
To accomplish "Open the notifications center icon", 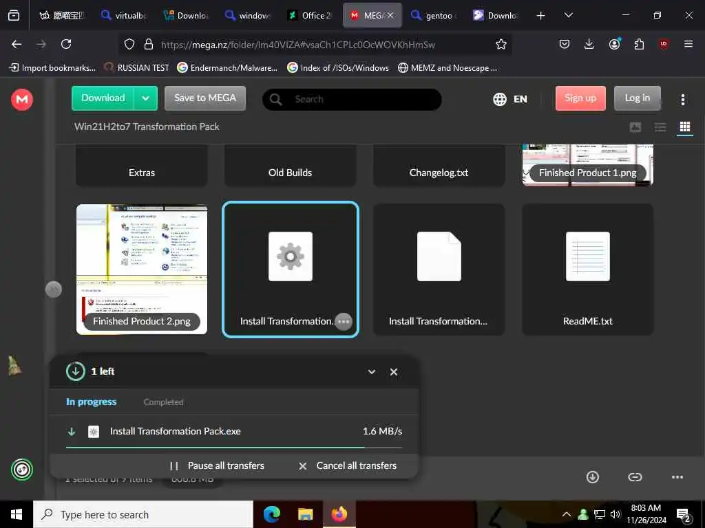I will click(684, 515).
